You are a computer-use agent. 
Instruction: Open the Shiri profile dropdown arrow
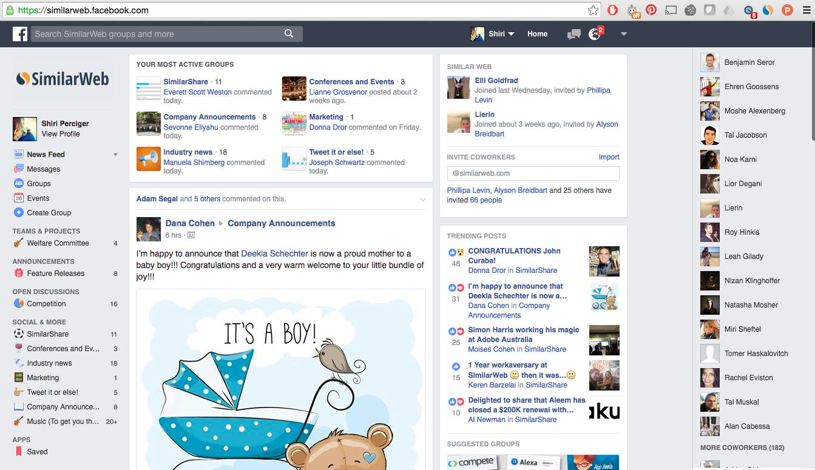pos(511,34)
